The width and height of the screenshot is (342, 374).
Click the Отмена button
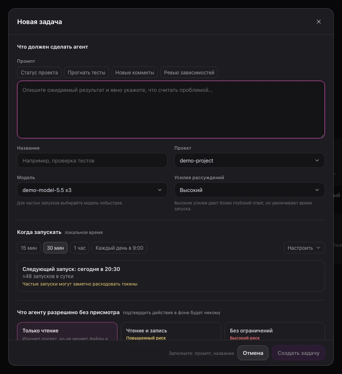253,353
